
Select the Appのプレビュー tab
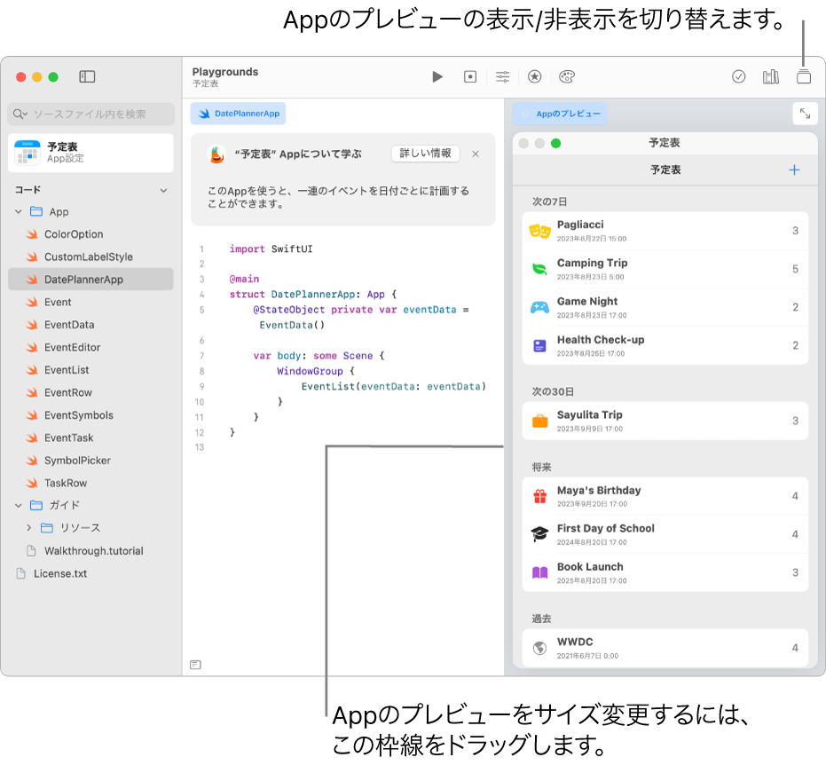point(560,114)
